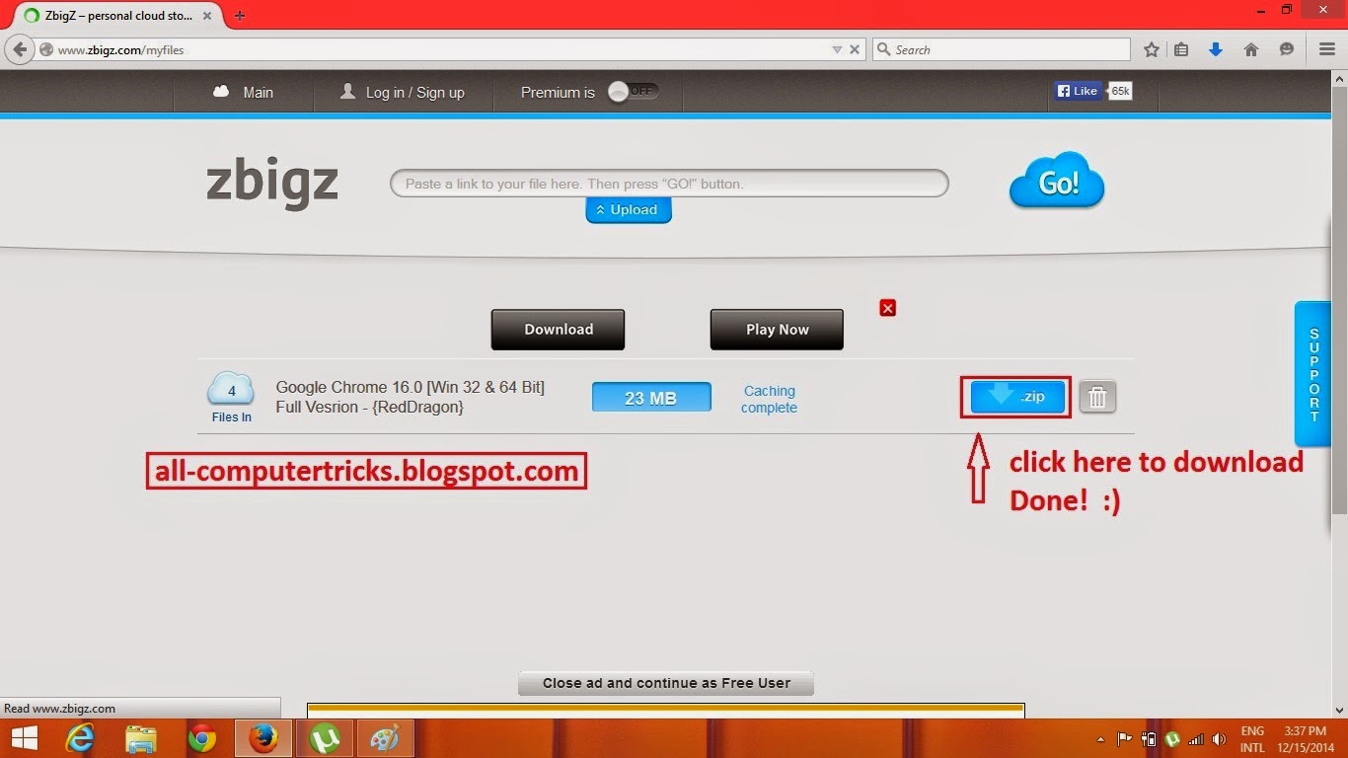Open uTorrent from the taskbar
Screen dimensions: 1348x758
coord(325,738)
